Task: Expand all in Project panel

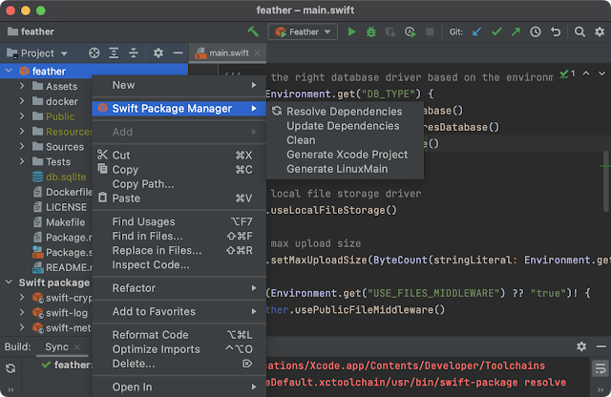Action: [x=114, y=53]
